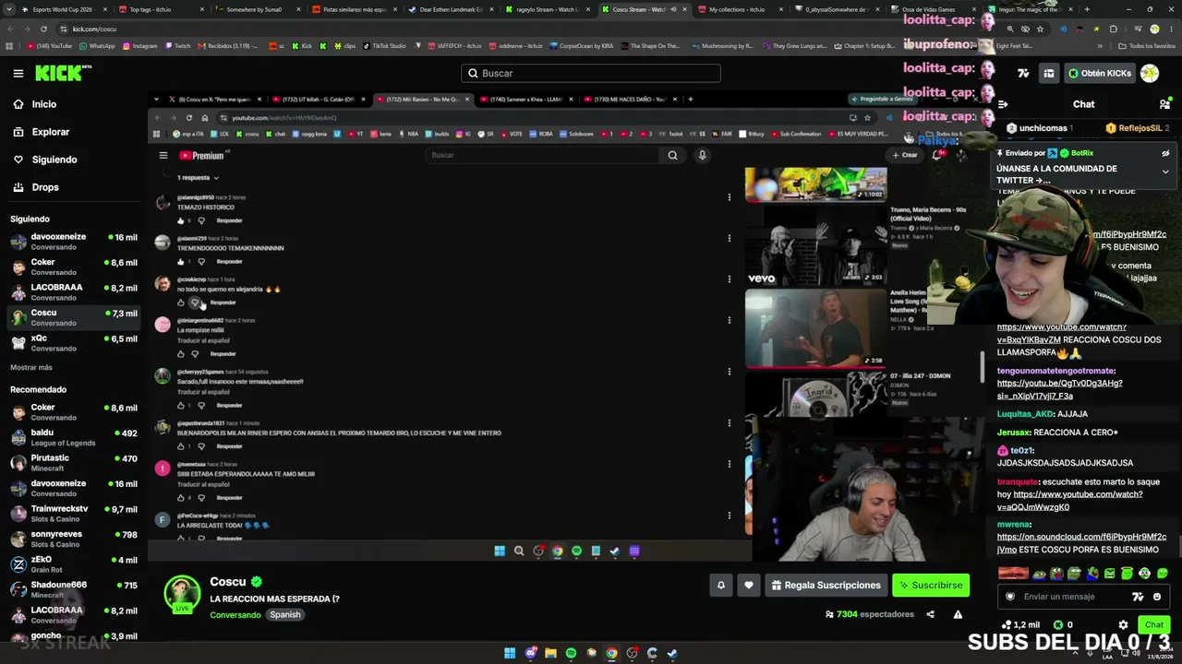This screenshot has width=1182, height=664.
Task: Send the message with the Chat button
Action: (1154, 624)
